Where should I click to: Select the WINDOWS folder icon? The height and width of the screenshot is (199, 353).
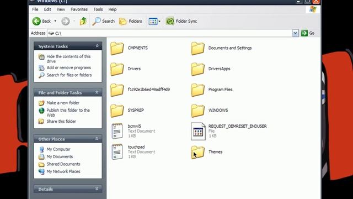coord(197,111)
